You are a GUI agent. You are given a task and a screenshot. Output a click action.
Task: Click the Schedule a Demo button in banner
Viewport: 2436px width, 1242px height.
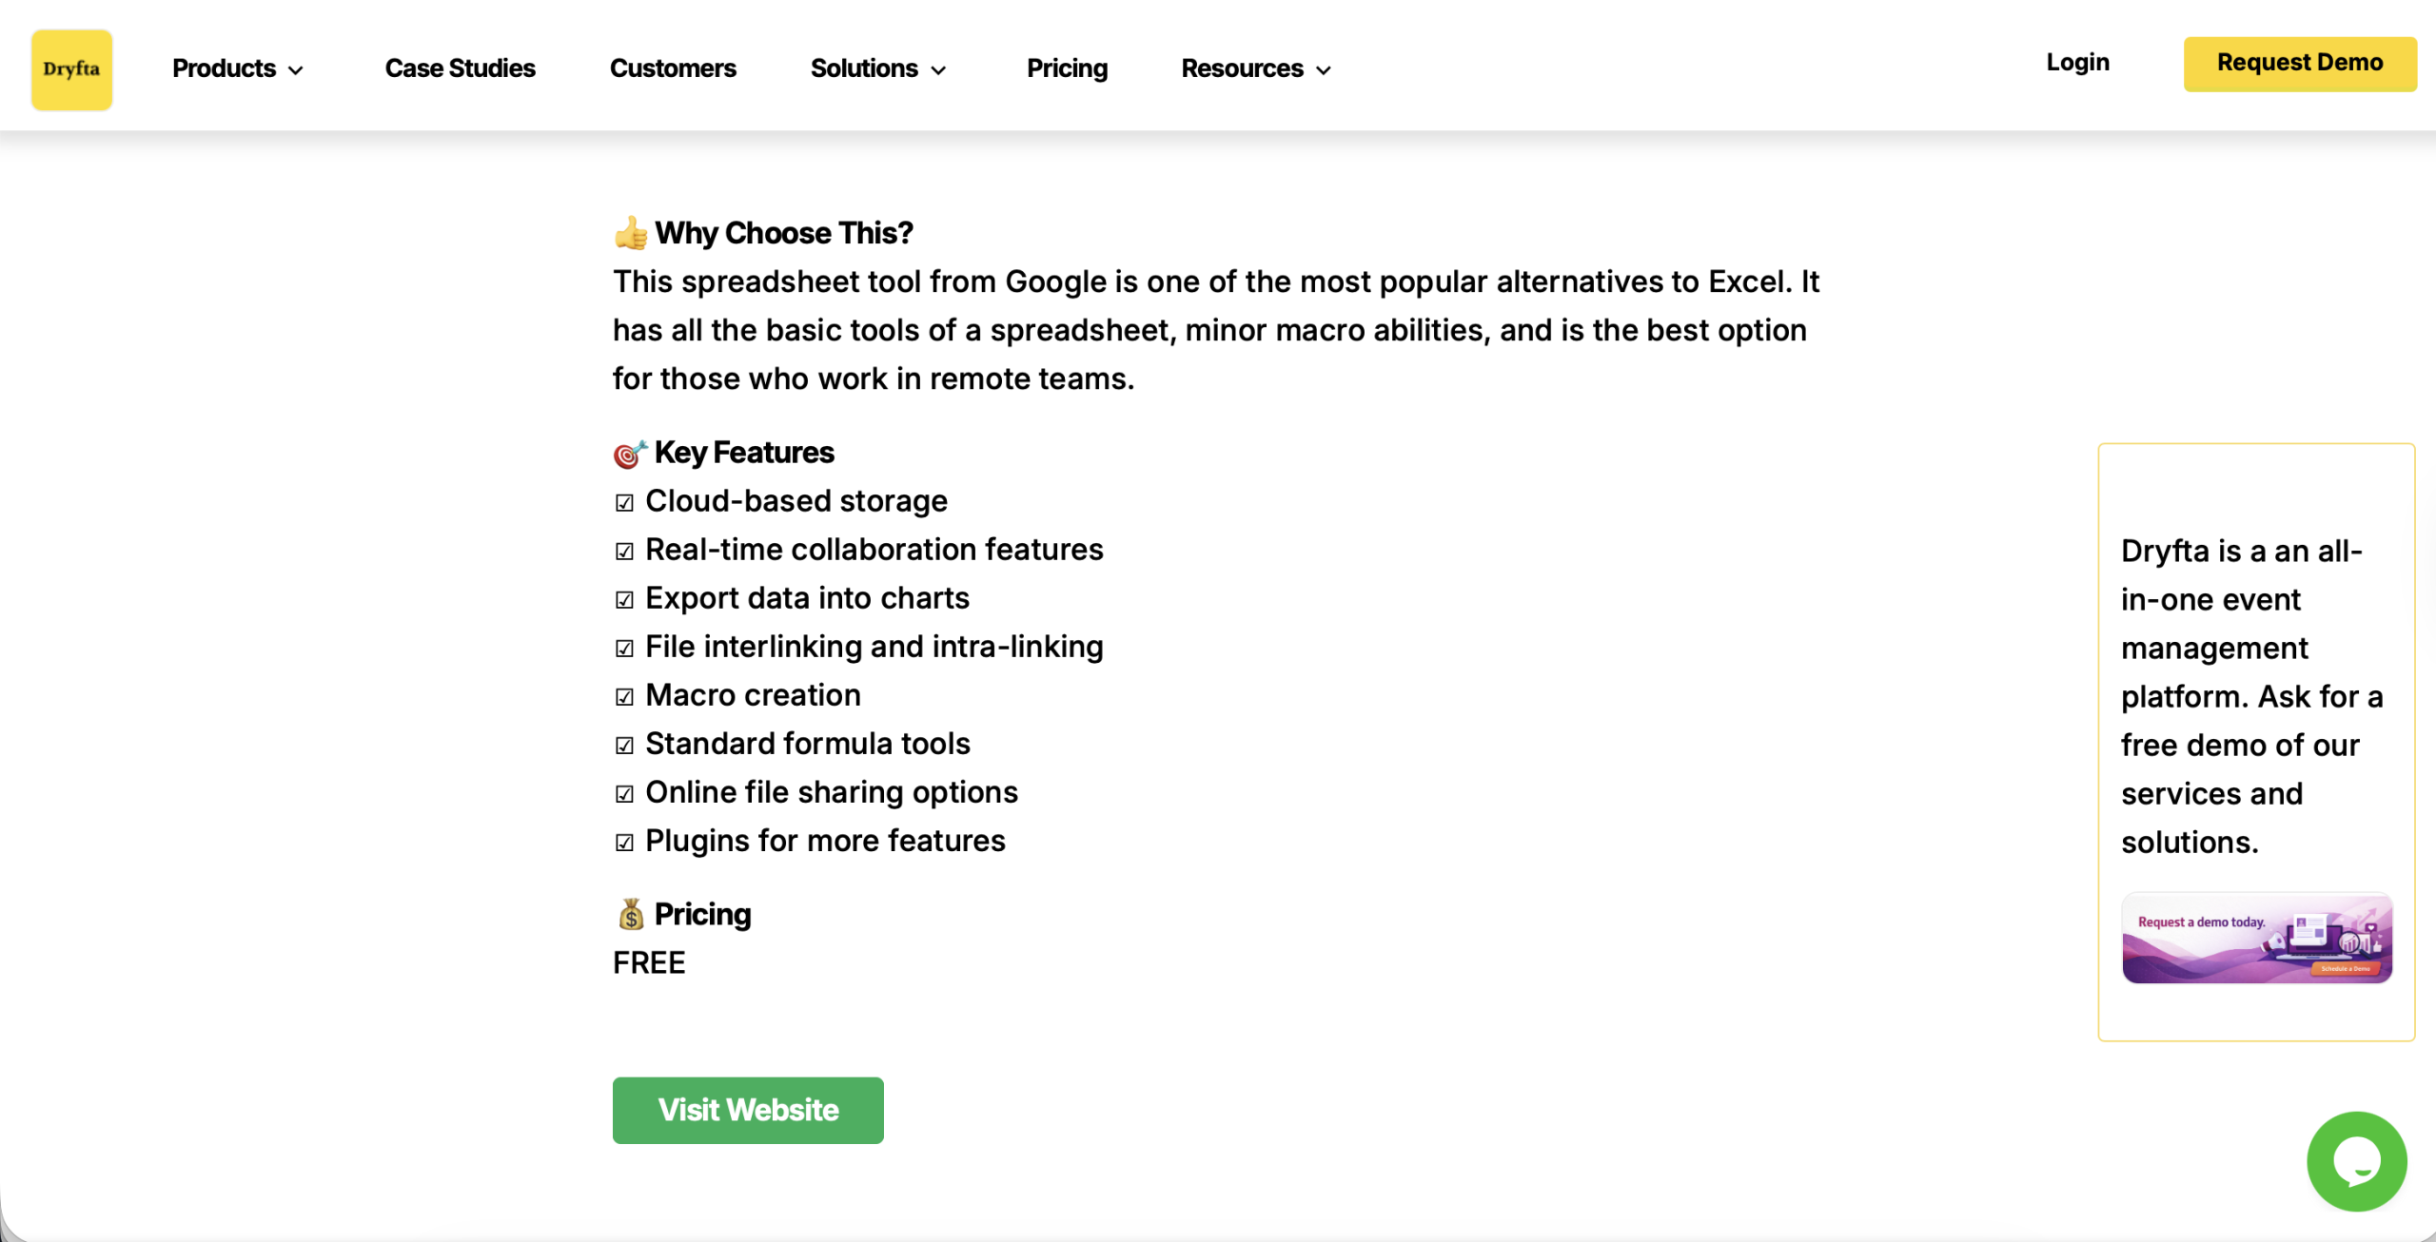click(x=2345, y=967)
